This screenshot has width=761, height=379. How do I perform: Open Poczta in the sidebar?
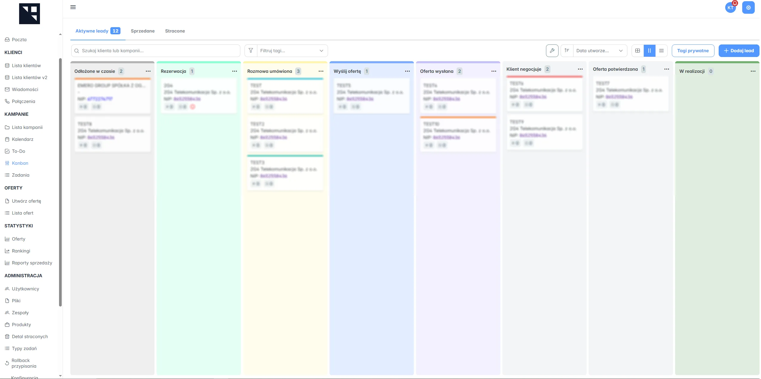[19, 39]
